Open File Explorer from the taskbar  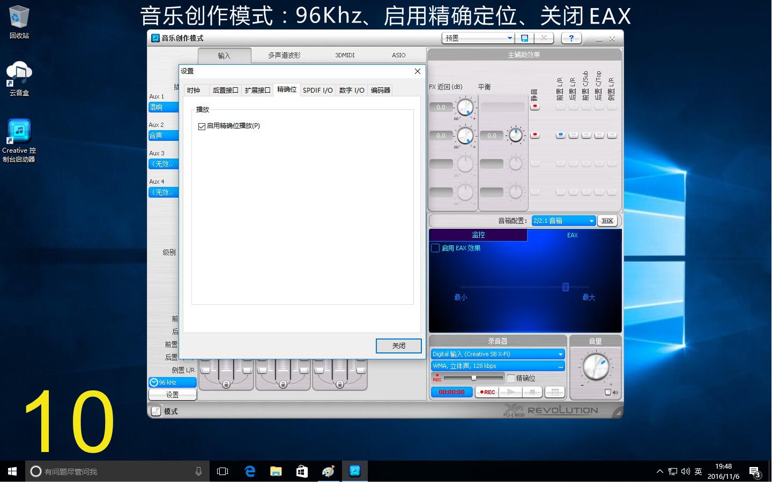(x=276, y=471)
